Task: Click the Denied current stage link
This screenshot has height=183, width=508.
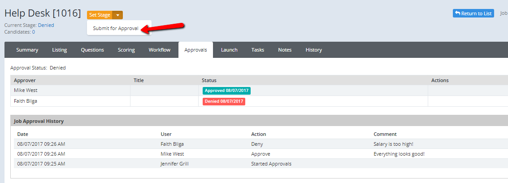Action: (x=46, y=25)
